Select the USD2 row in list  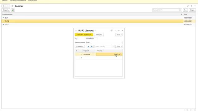(x=92, y=24)
